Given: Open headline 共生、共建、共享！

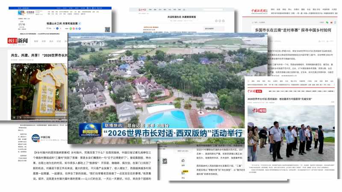Looking at the screenshot, I should [39, 55].
